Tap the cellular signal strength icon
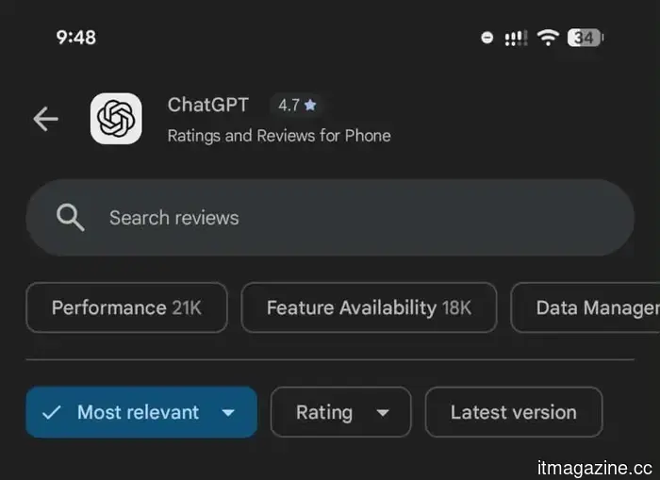Image resolution: width=660 pixels, height=480 pixels. tap(515, 38)
